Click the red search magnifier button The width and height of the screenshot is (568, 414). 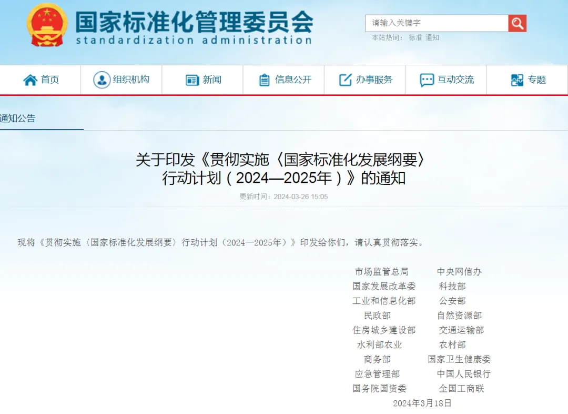click(518, 24)
